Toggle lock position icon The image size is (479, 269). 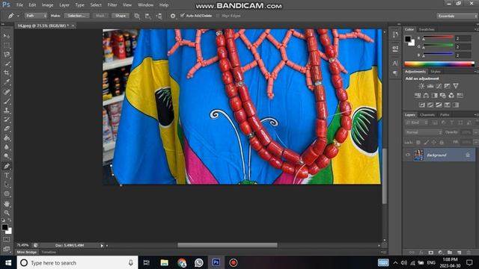coord(434,142)
